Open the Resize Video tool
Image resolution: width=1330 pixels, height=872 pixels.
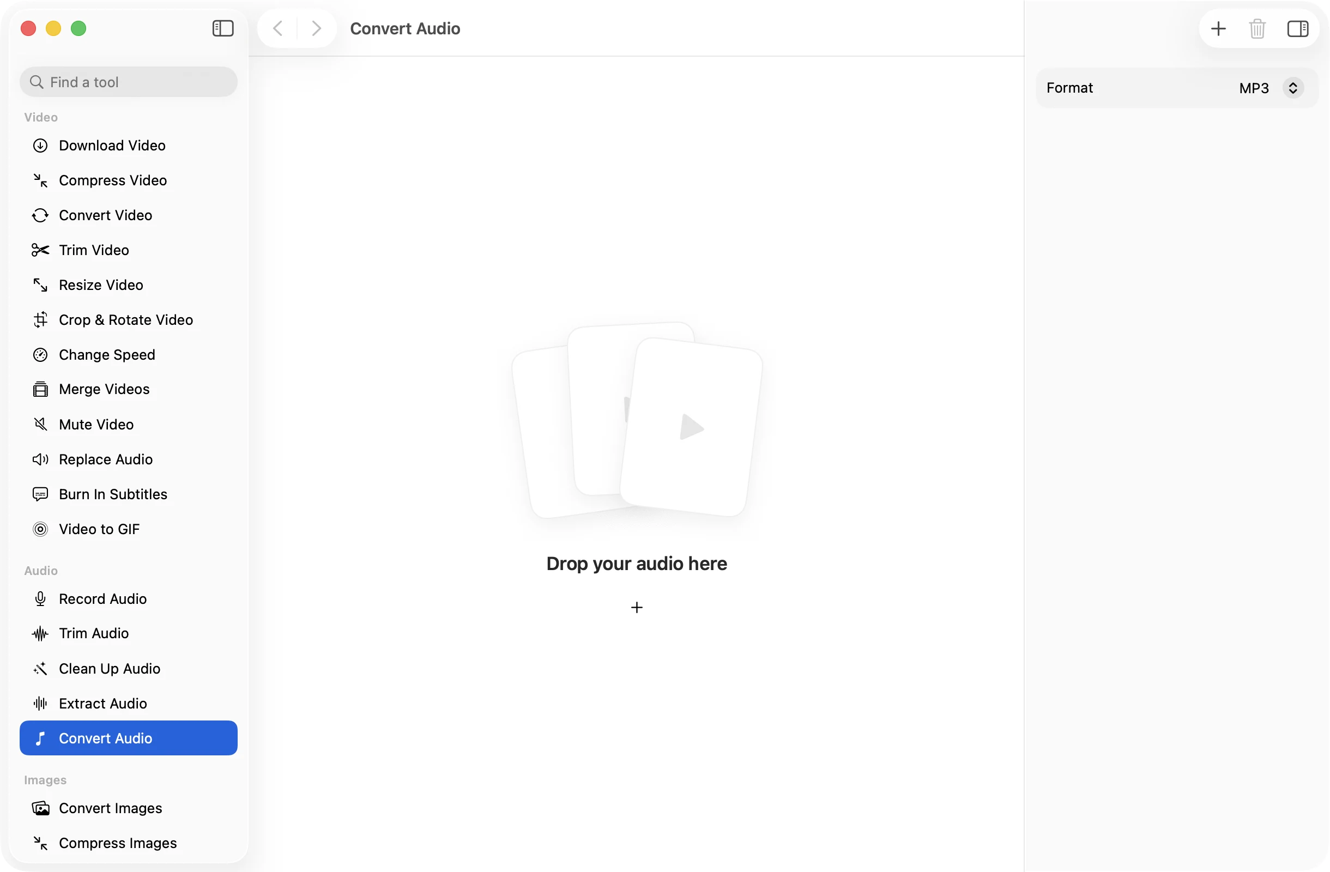pos(129,285)
